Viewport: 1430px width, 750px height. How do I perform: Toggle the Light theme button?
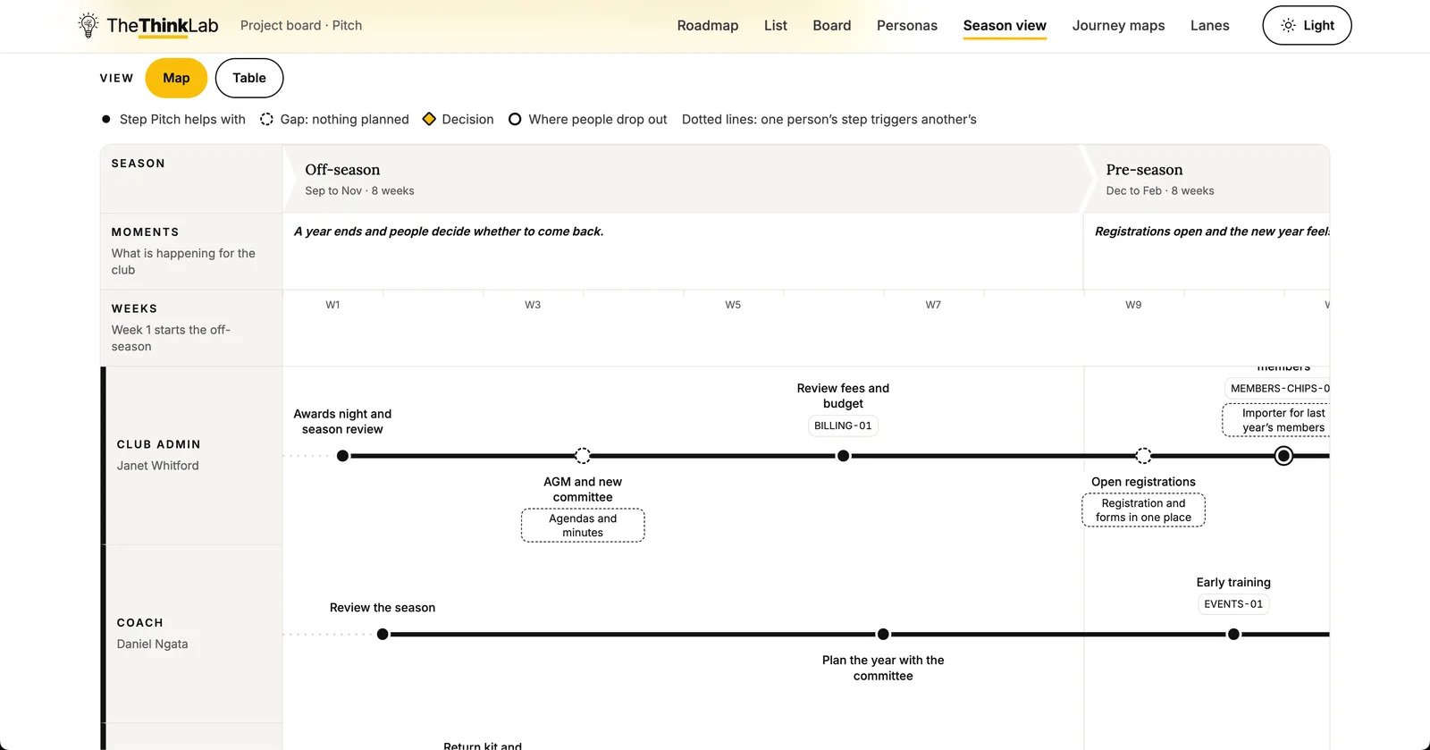coord(1307,25)
